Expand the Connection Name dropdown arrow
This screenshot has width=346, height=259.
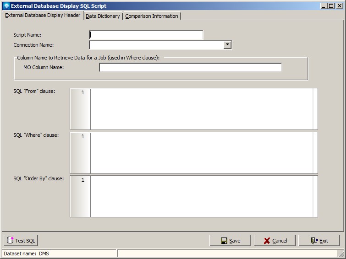[227, 45]
